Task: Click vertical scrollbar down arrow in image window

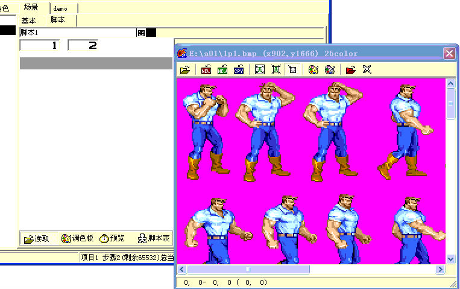Action: (450, 259)
